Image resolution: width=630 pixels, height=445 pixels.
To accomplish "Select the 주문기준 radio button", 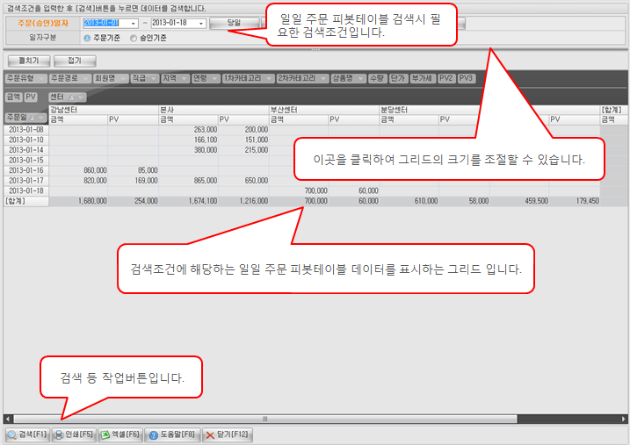I will click(x=87, y=38).
